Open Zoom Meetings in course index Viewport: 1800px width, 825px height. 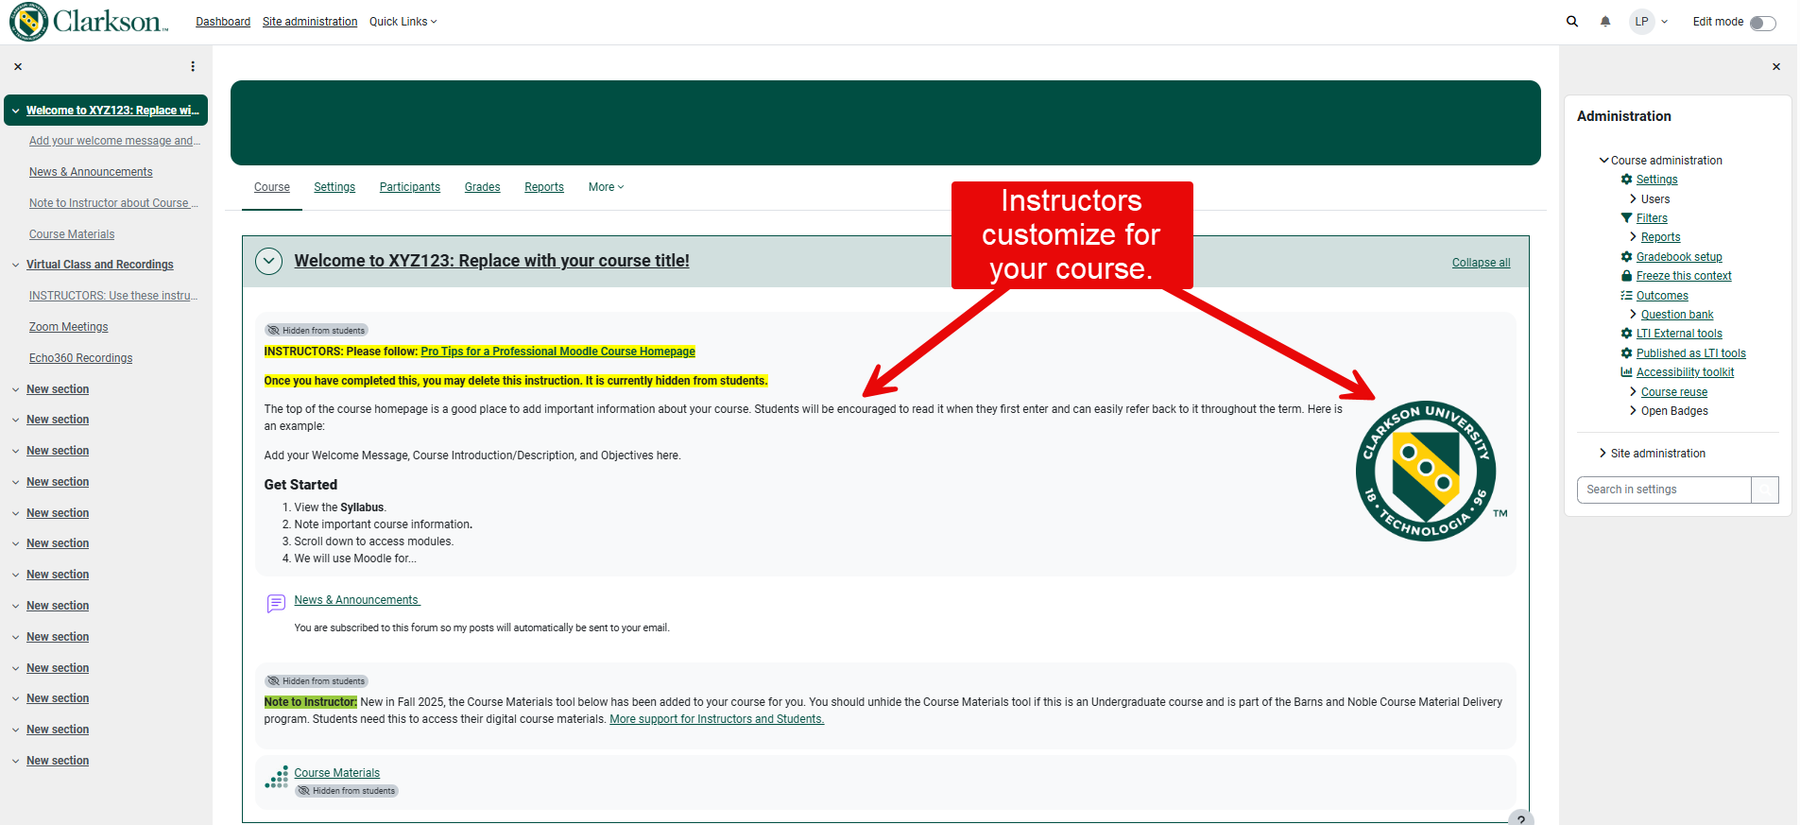[69, 327]
